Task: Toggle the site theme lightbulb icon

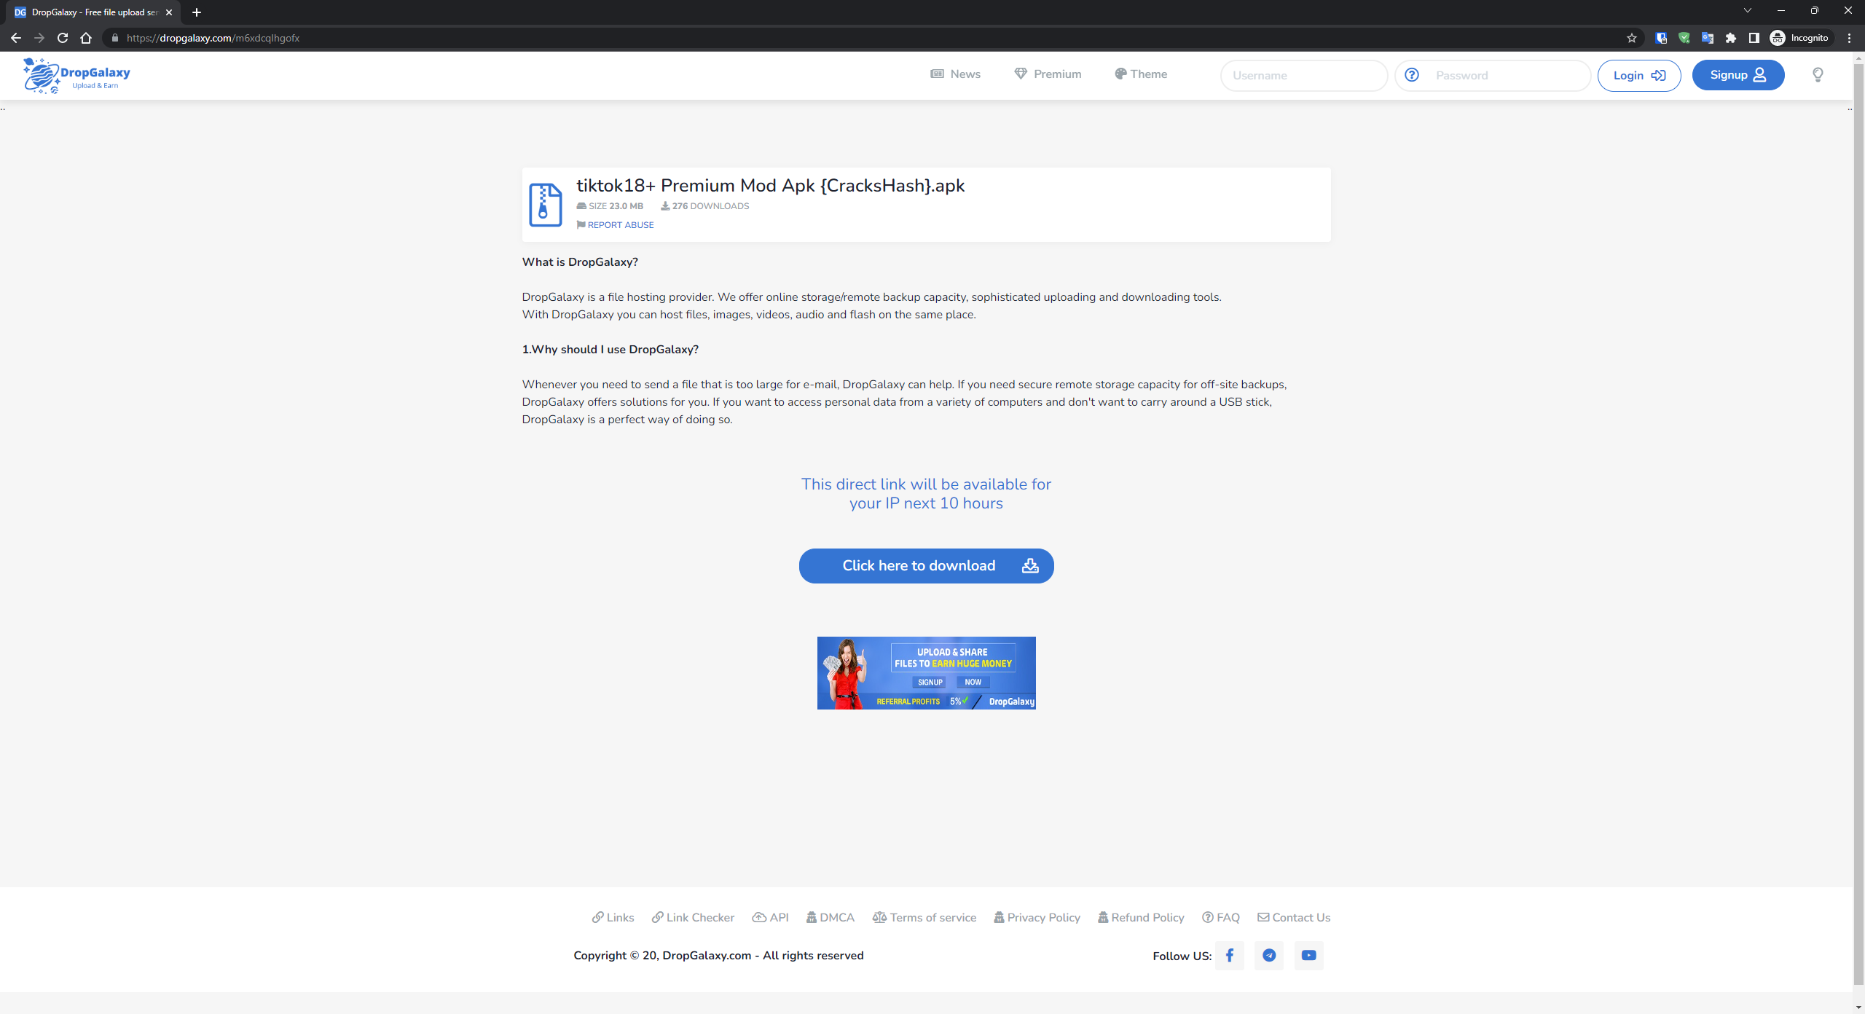Action: coord(1817,75)
